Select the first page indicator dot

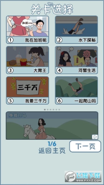click(x=45, y=110)
